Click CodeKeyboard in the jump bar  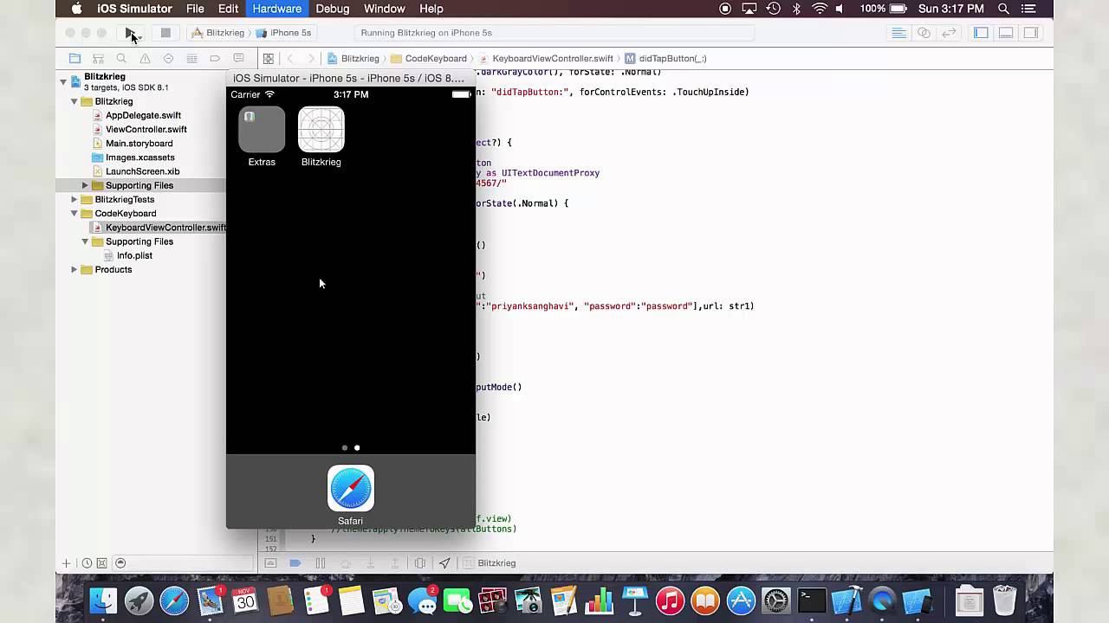click(430, 58)
